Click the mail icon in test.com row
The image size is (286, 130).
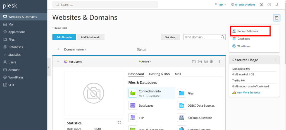200,62
